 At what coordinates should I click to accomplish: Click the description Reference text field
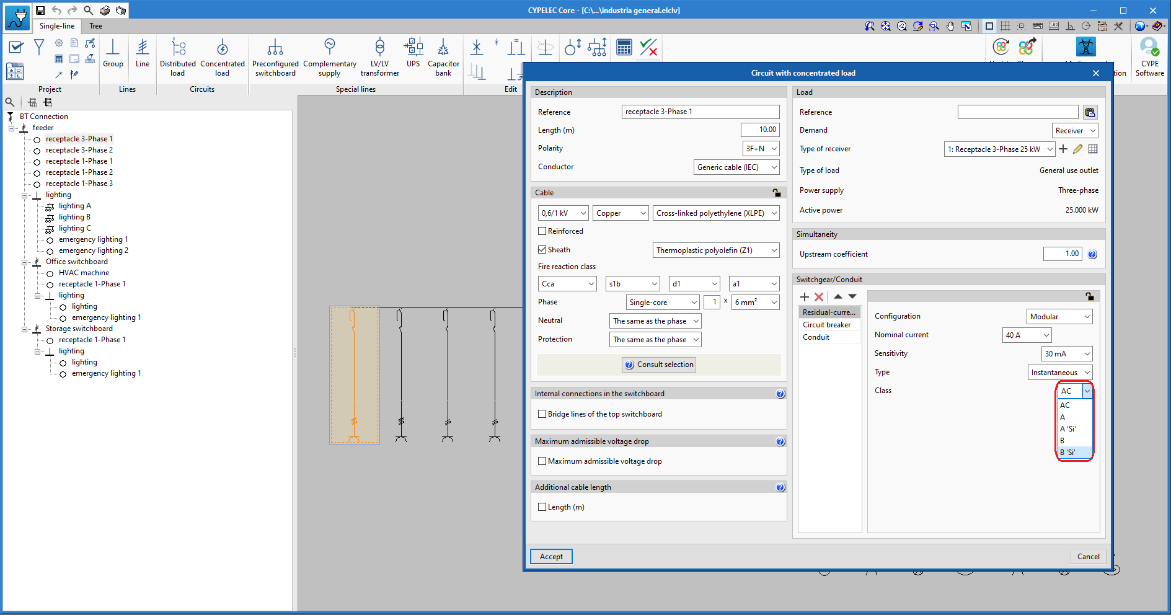(x=700, y=112)
